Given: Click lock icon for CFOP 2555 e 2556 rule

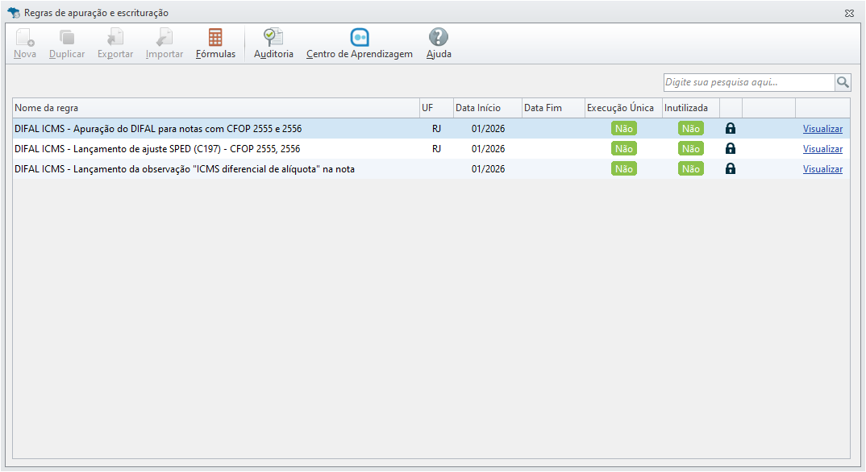Looking at the screenshot, I should (731, 129).
